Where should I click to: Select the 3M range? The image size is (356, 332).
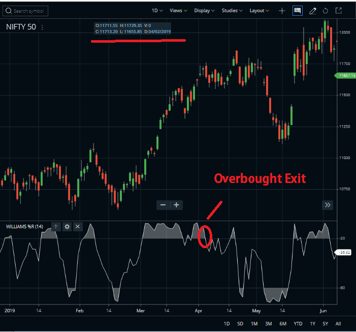pyautogui.click(x=268, y=323)
